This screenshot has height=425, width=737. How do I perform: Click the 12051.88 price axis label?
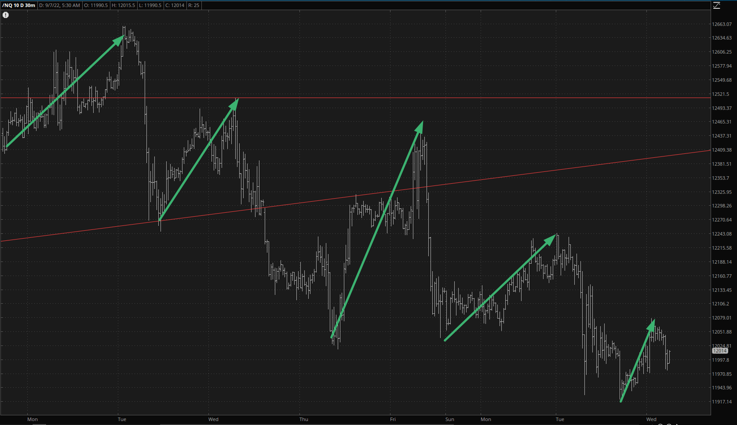[x=722, y=332]
